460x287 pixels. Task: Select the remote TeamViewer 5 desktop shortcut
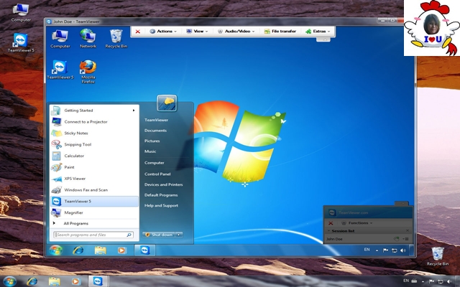pos(60,70)
